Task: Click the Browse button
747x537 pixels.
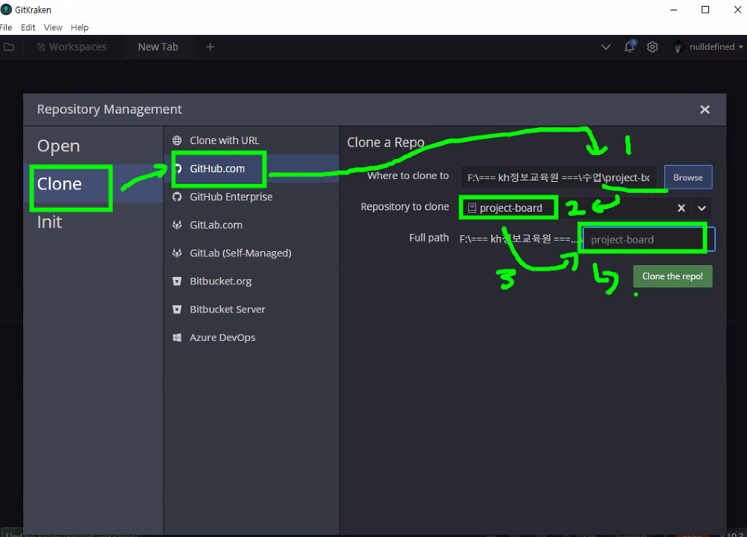Action: coord(688,178)
